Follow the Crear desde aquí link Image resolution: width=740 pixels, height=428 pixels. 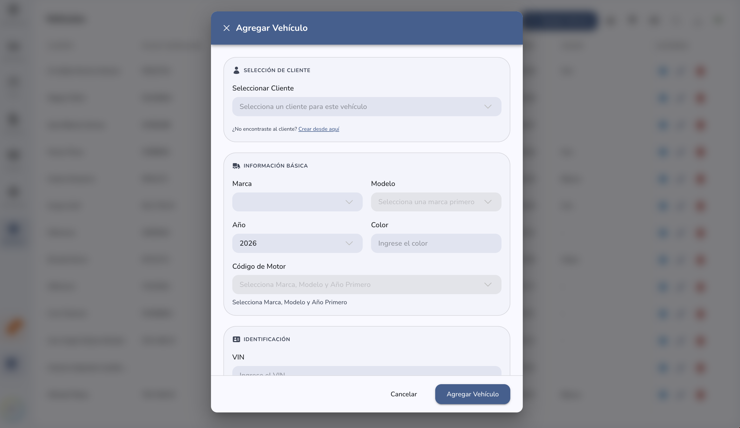pyautogui.click(x=319, y=129)
